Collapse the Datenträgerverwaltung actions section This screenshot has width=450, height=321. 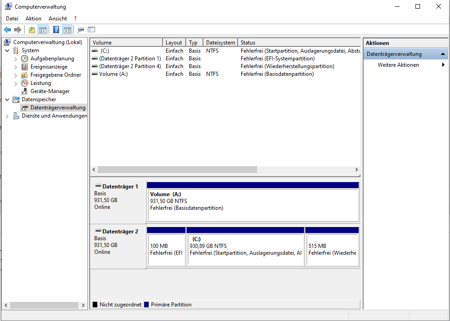tap(443, 54)
